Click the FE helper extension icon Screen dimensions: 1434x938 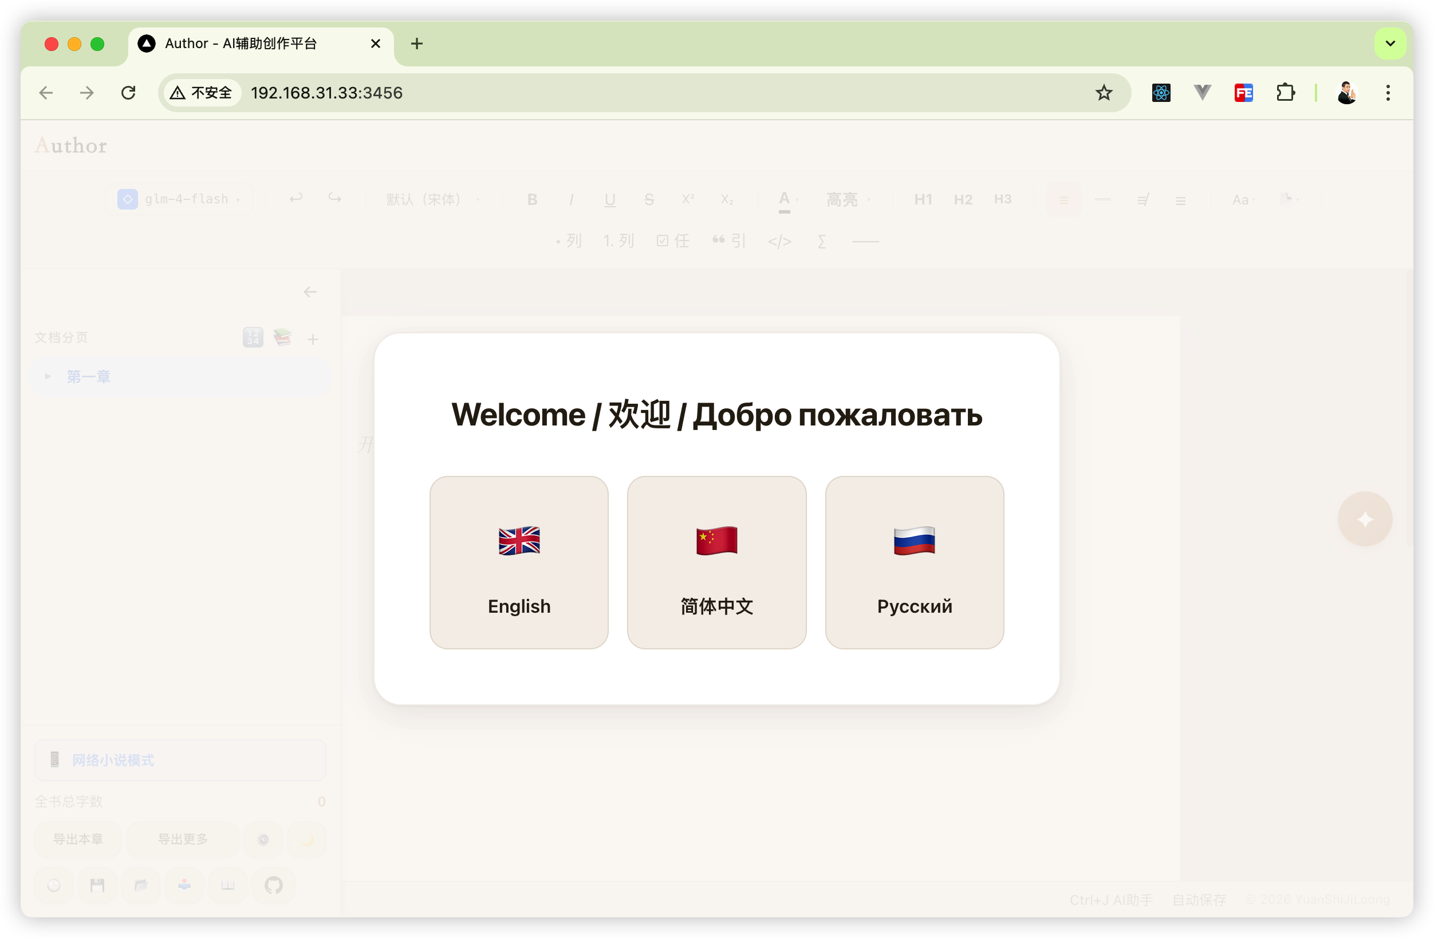click(x=1244, y=93)
